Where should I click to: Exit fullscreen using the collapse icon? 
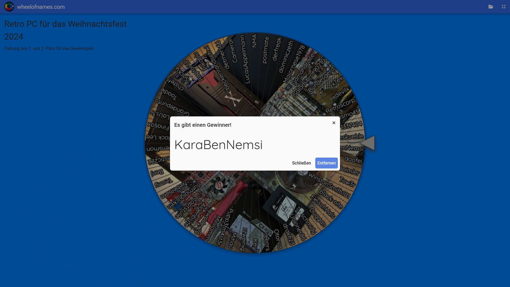point(503,7)
